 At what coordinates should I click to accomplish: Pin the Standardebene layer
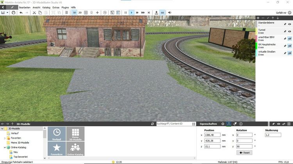tap(285, 24)
